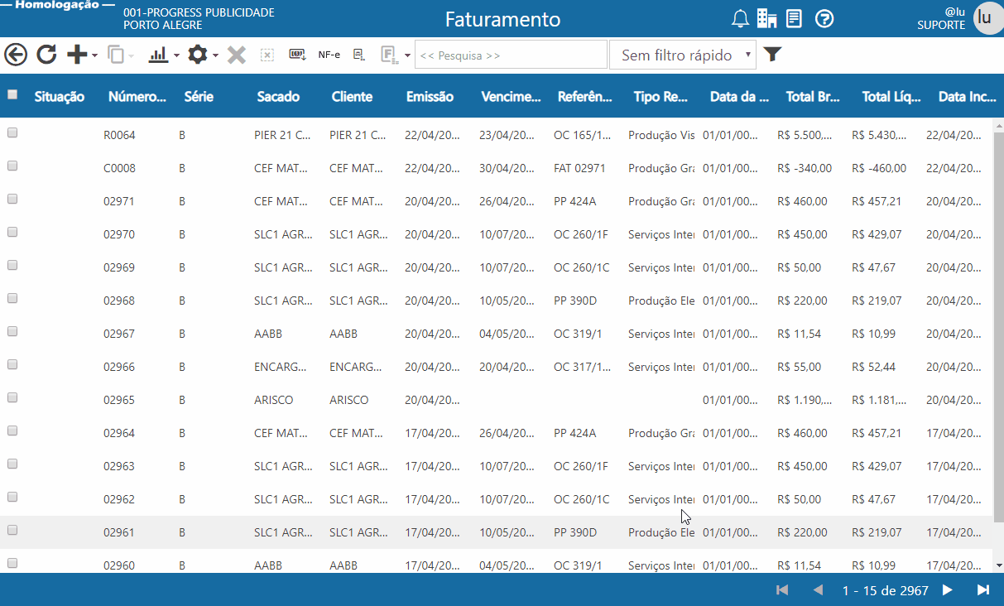
Task: Check the row R0064 checkbox
Action: click(x=12, y=132)
